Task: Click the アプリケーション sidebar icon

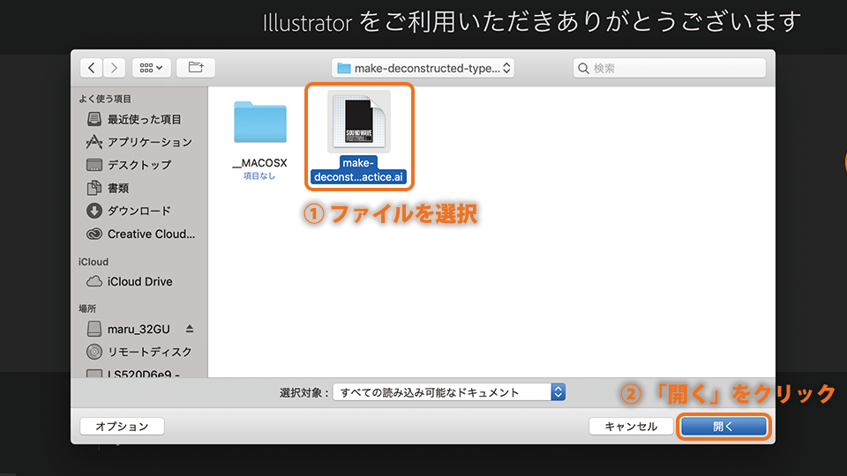Action: coord(94,142)
